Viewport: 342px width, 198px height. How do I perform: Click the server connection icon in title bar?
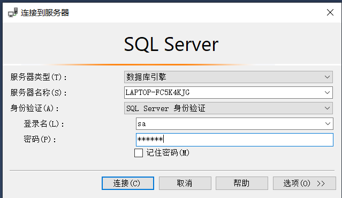(13, 12)
